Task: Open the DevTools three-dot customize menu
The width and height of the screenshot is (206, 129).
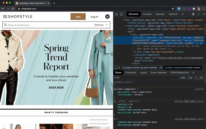Action: (x=199, y=14)
